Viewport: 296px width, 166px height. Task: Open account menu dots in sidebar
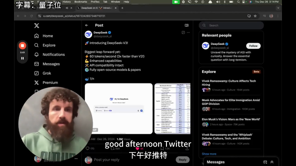[76, 159]
